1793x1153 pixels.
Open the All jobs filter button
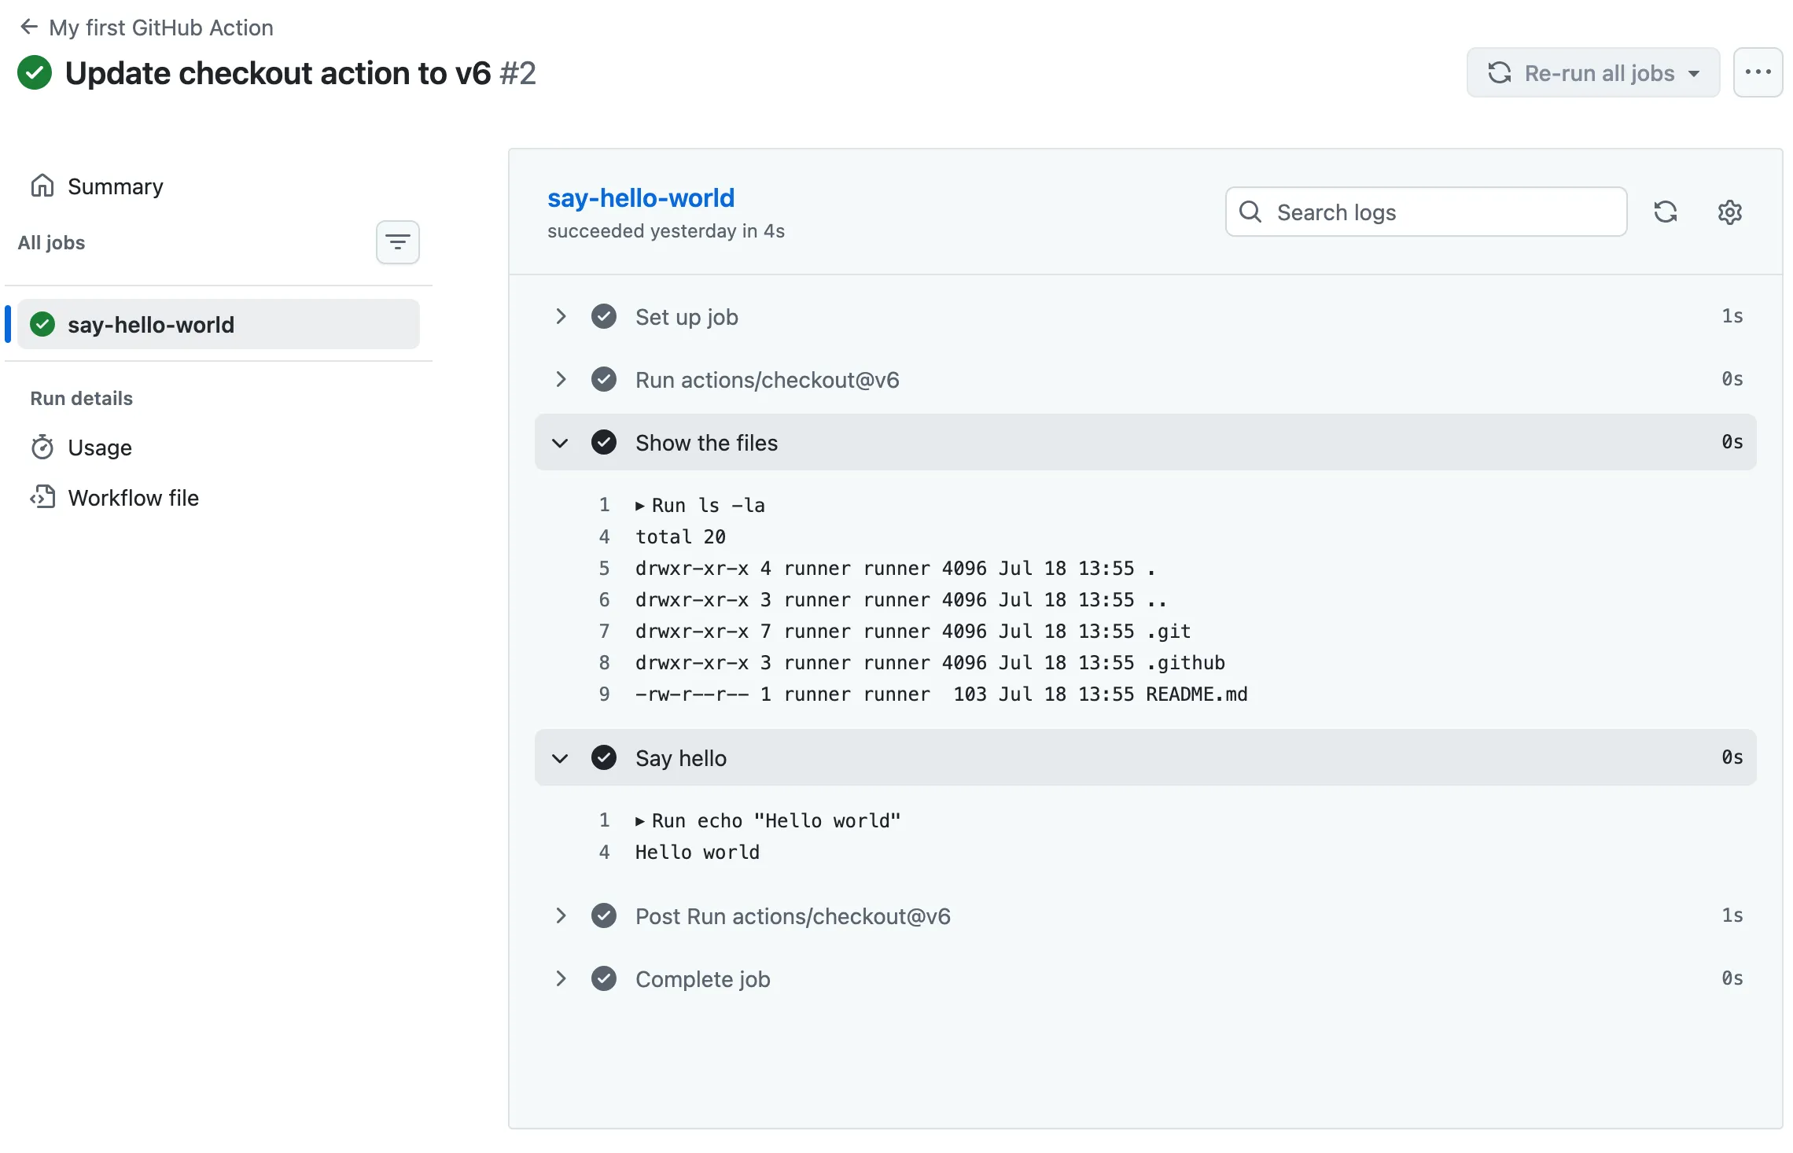pyautogui.click(x=397, y=242)
